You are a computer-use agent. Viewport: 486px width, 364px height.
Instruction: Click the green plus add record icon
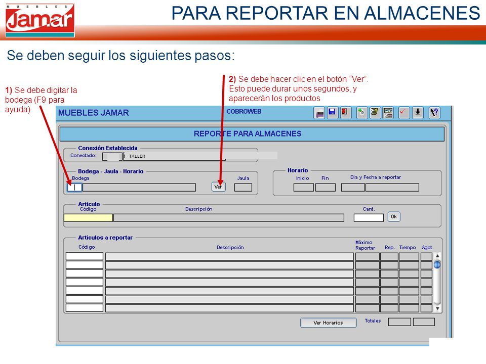click(x=361, y=113)
